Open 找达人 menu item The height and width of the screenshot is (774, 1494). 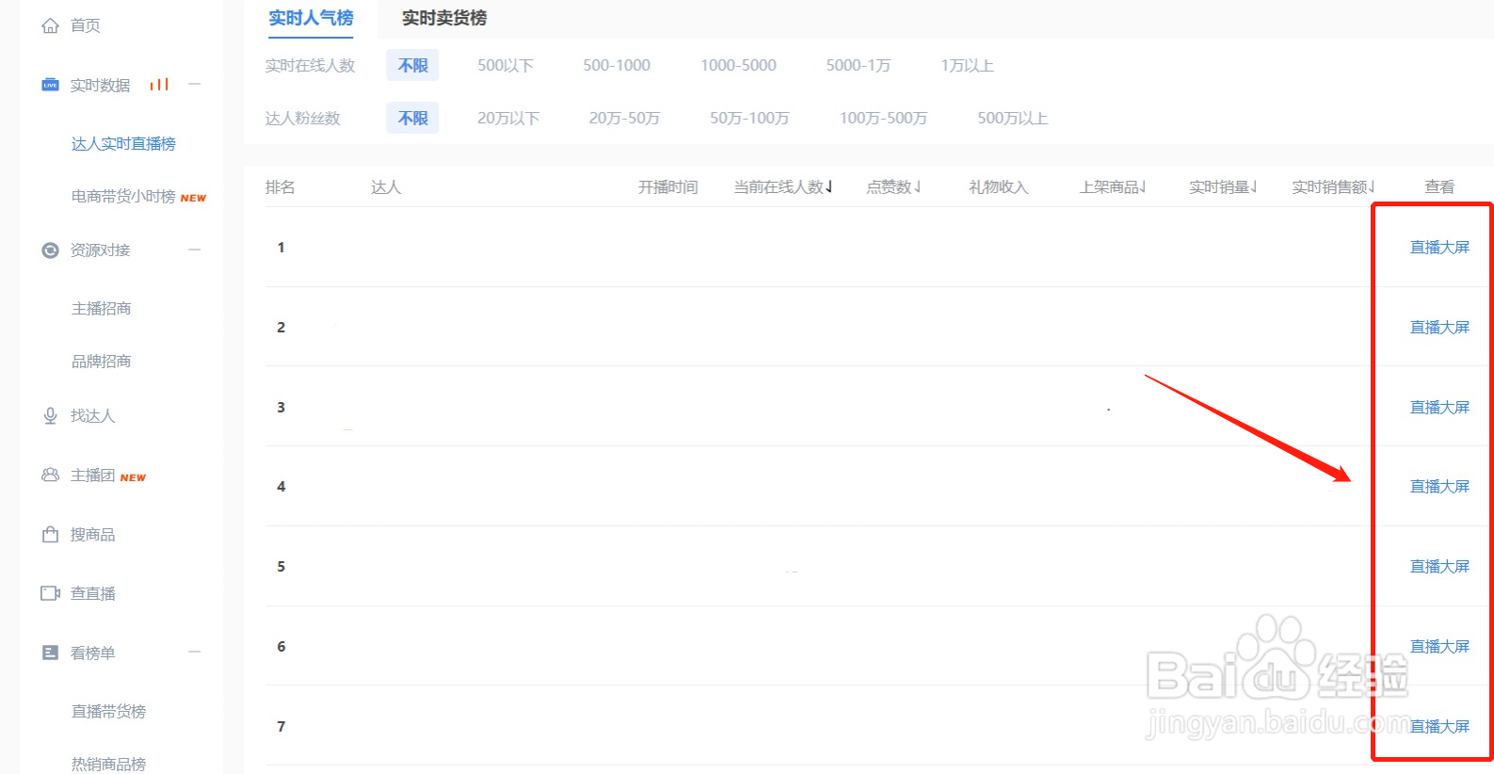click(x=92, y=416)
